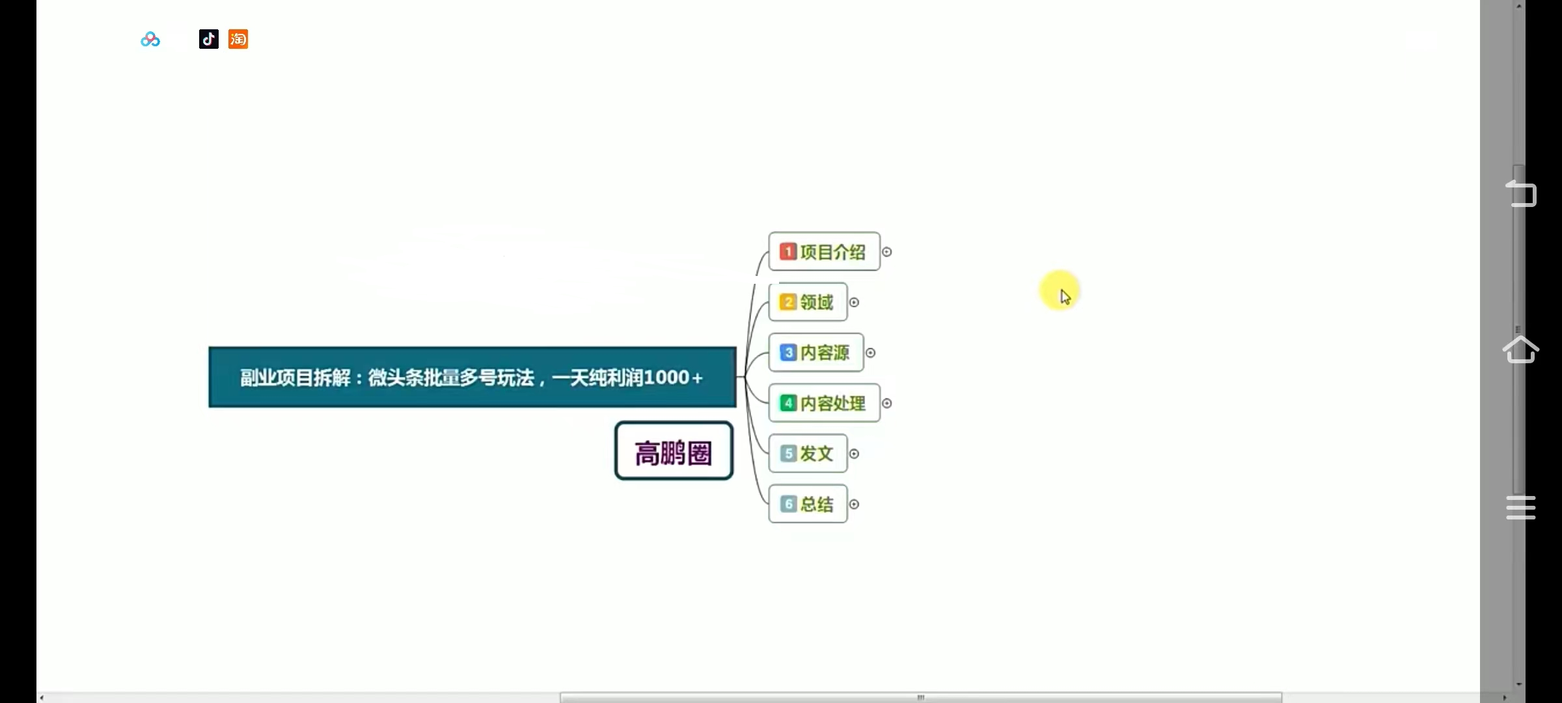
Task: Expand the 总结 branch
Action: 854,504
